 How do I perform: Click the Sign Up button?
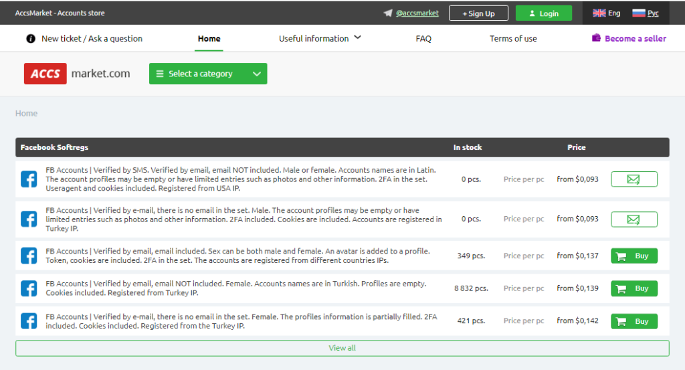(x=478, y=13)
